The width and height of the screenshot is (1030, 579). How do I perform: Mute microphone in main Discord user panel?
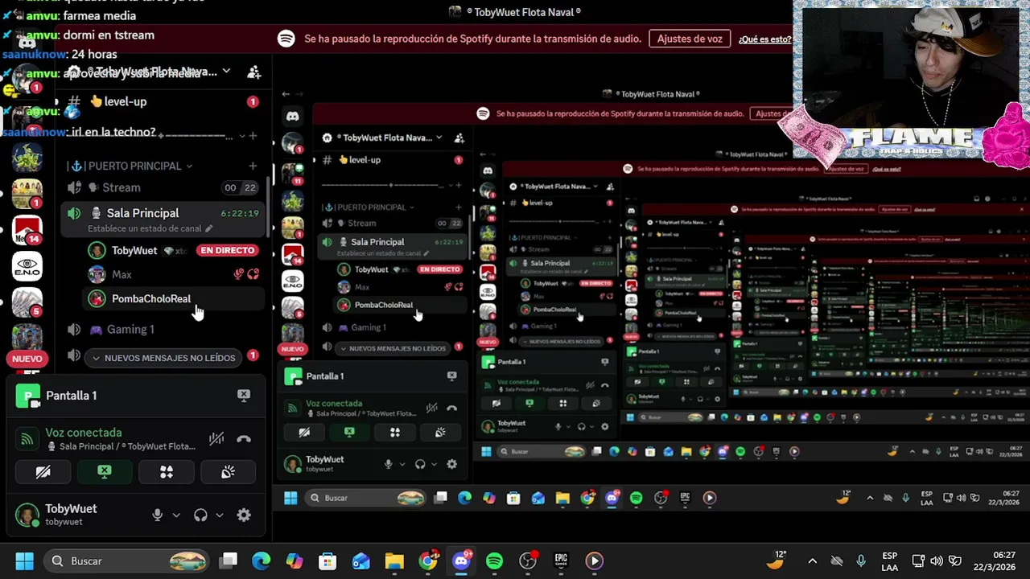pos(158,515)
